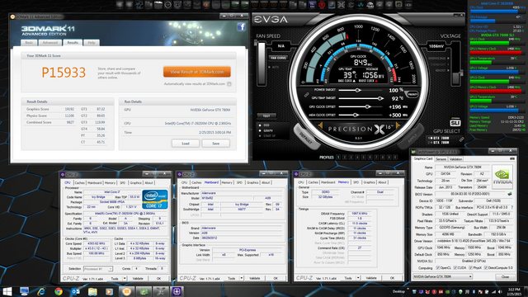Viewport: 528px width, 297px height.
Task: Click the Mem Clock Offset slider handle
Action: 356,115
